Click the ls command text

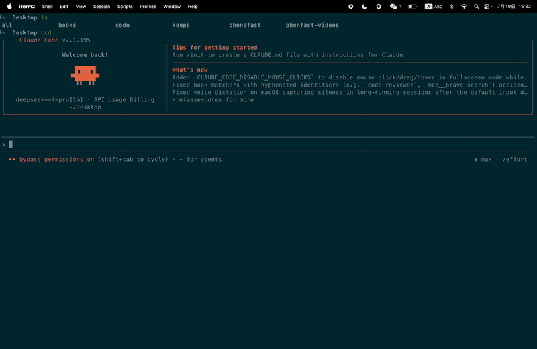click(44, 17)
